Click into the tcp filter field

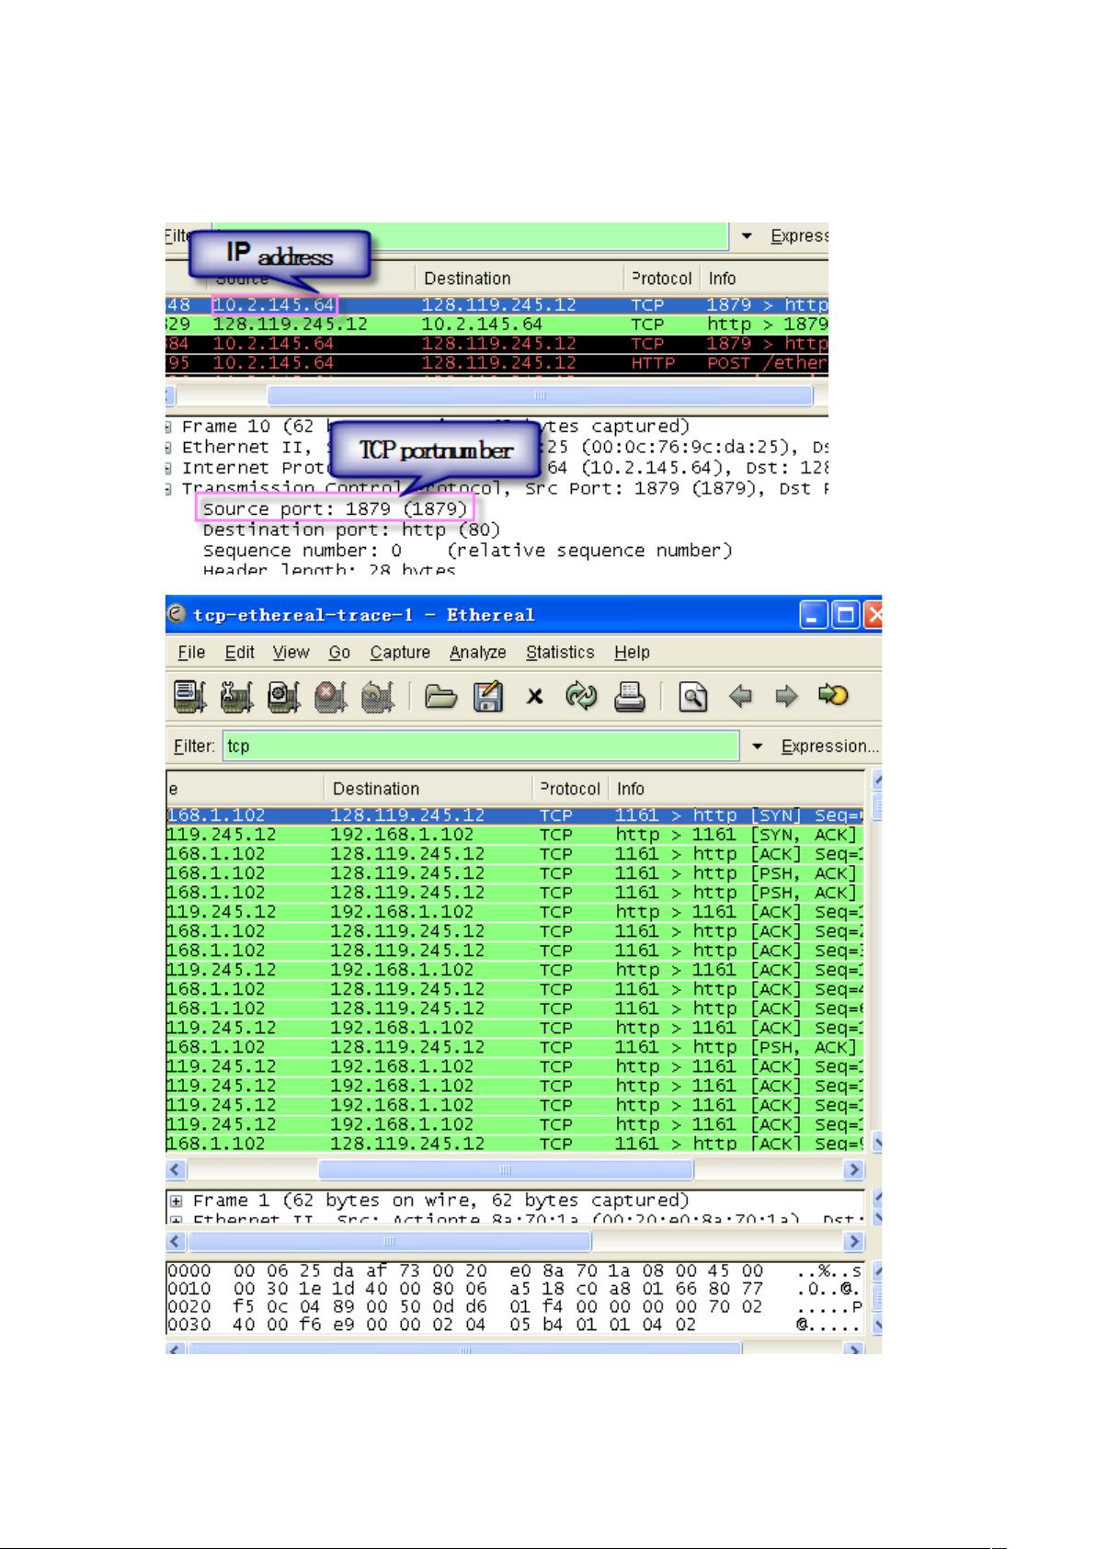pos(481,746)
